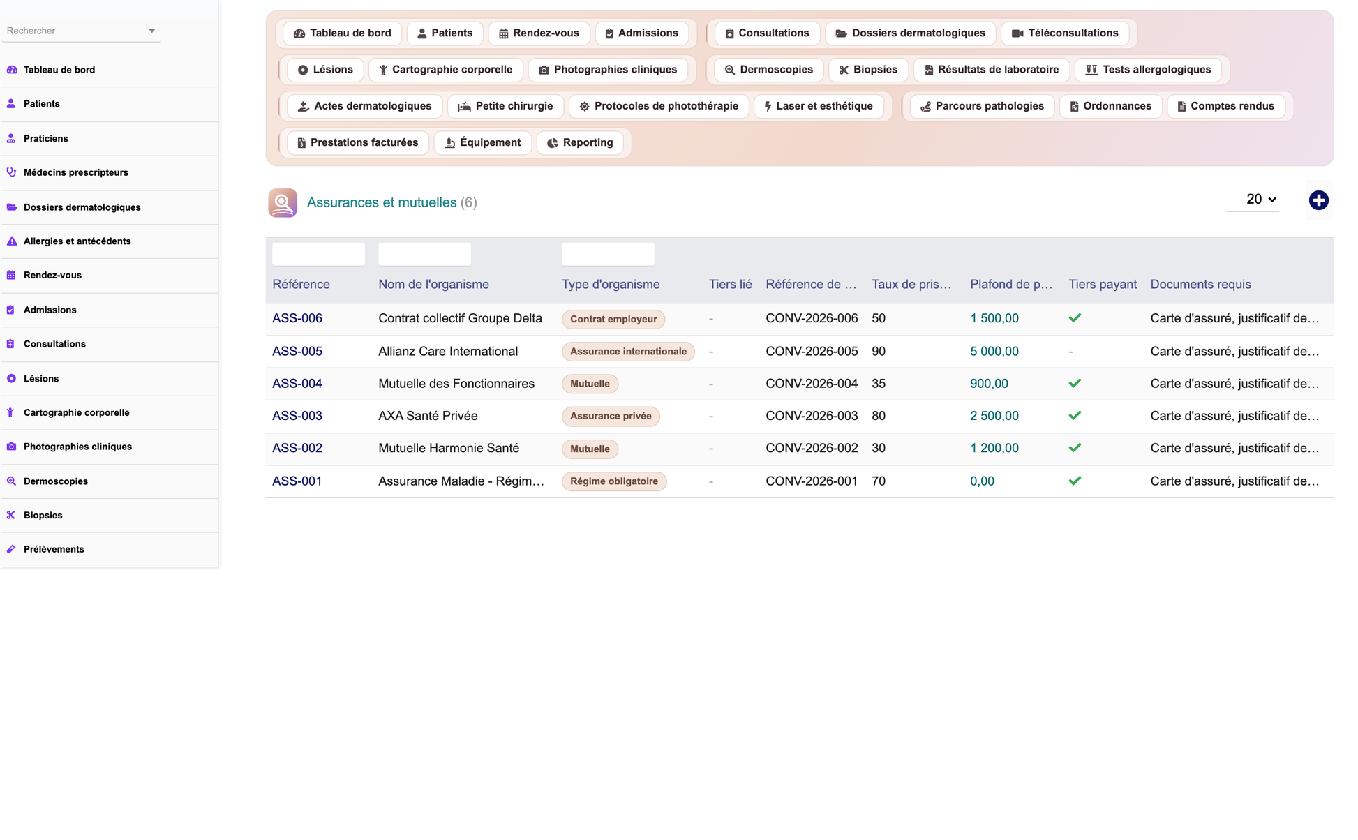The width and height of the screenshot is (1358, 840).
Task: Click the blue plus add-record icon
Action: pyautogui.click(x=1318, y=200)
